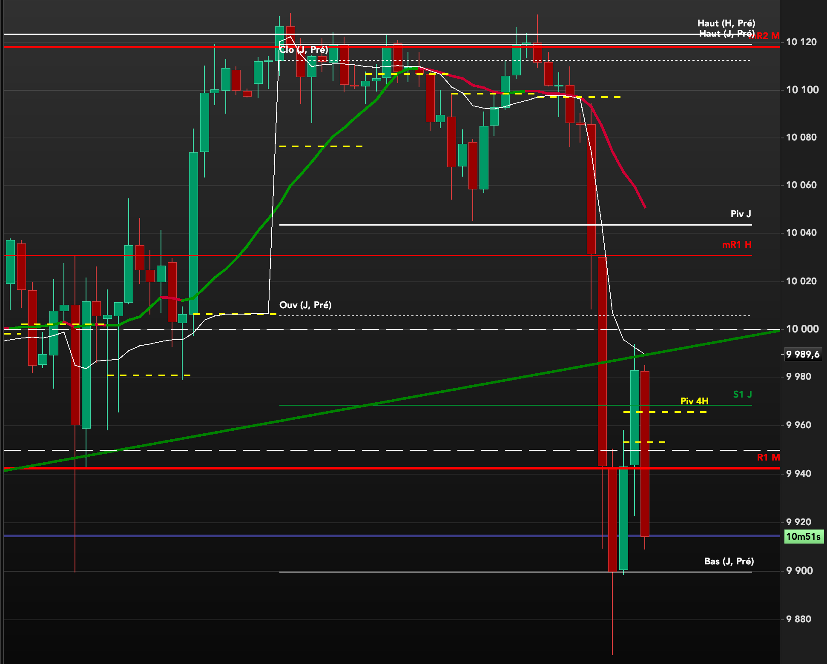Image resolution: width=827 pixels, height=664 pixels.
Task: Select the yellow Piv 4H label
Action: 694,401
